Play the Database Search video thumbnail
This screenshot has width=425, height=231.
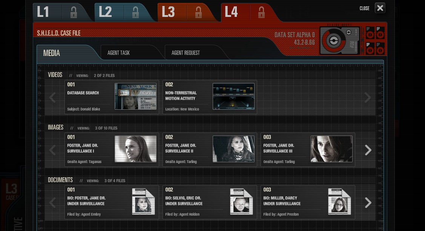click(x=135, y=97)
